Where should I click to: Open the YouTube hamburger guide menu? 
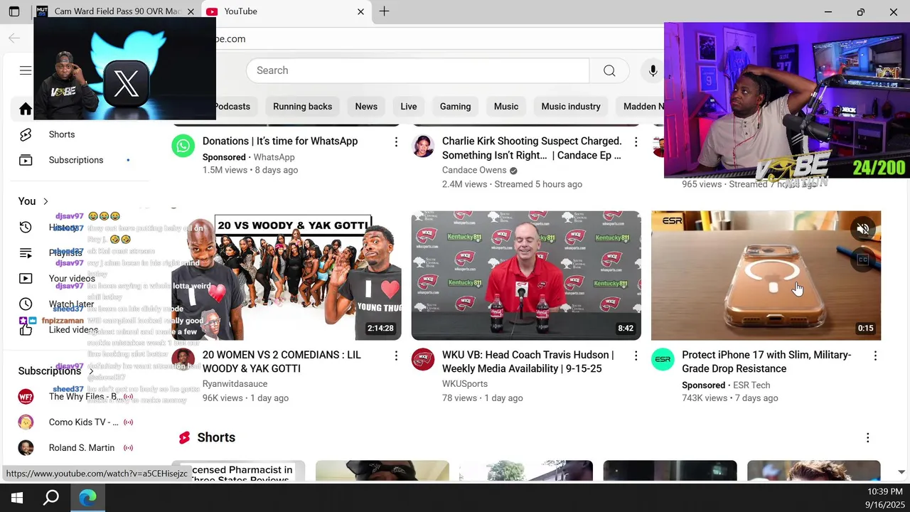(x=25, y=70)
